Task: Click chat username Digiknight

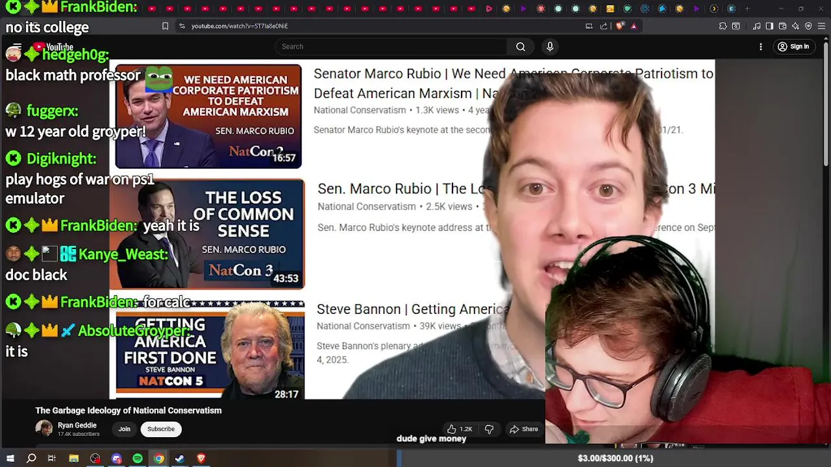Action: 61,158
